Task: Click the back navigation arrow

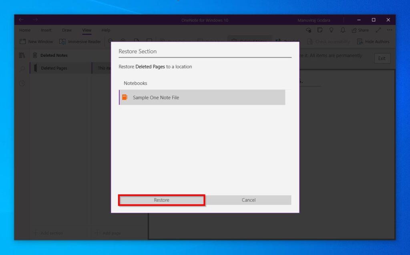Action: 21,19
